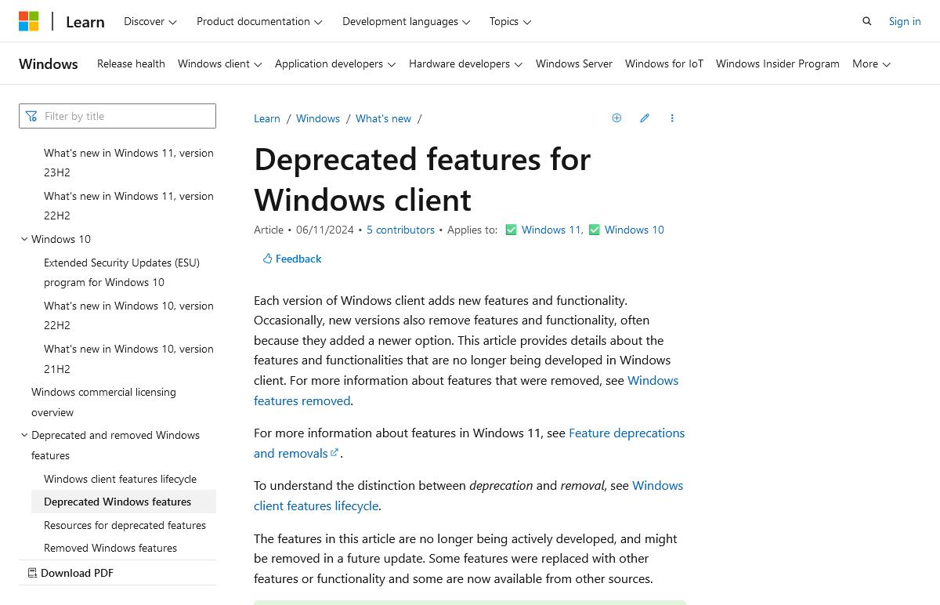Click the Windows breadcrumb link
Image resolution: width=940 pixels, height=605 pixels.
(x=318, y=118)
